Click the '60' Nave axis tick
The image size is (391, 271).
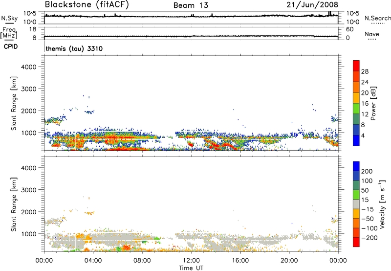(350, 29)
